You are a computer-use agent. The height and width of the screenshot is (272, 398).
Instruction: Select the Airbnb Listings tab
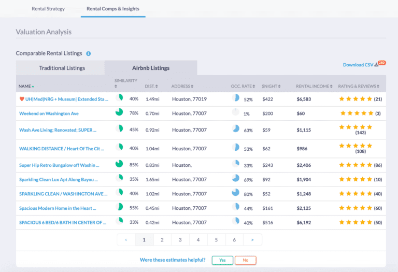point(150,68)
